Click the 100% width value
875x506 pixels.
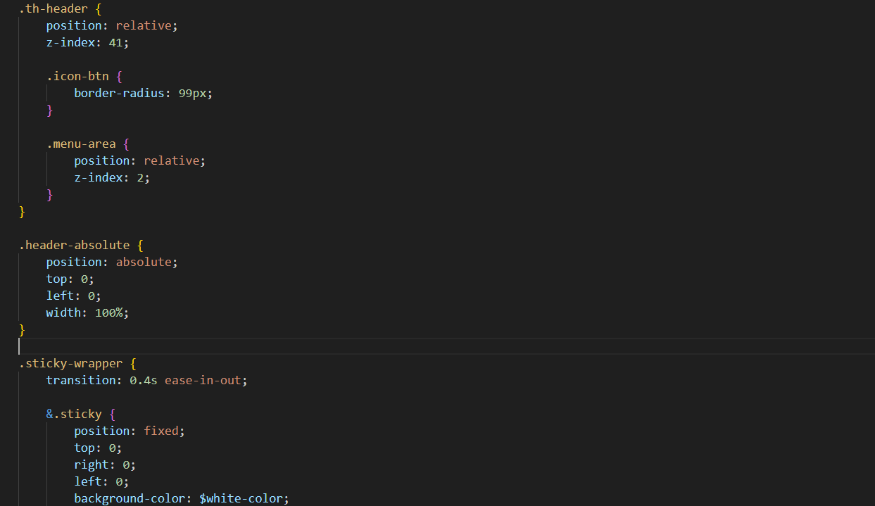coord(110,312)
